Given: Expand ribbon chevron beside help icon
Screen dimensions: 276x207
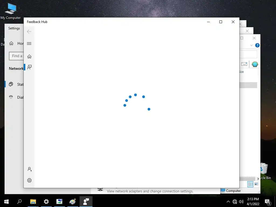Looking at the screenshot, I should (x=251, y=45).
